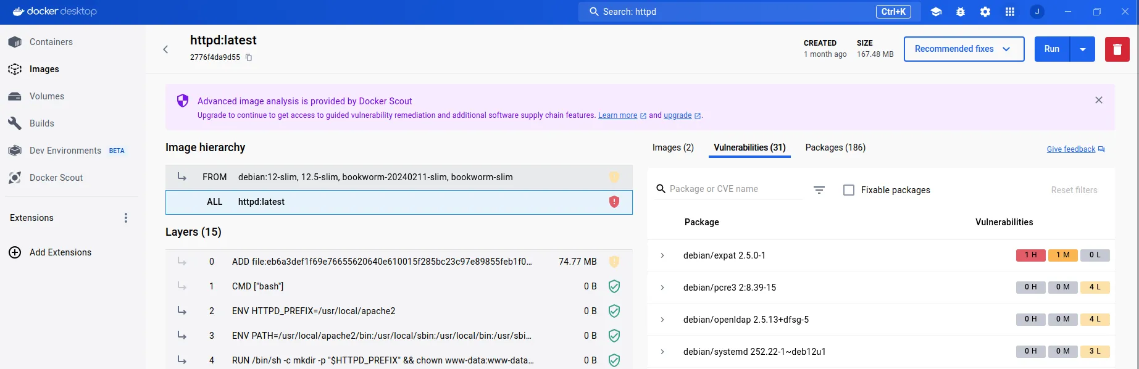1139x369 pixels.
Task: Expand the debian/openldap package row
Action: click(662, 320)
